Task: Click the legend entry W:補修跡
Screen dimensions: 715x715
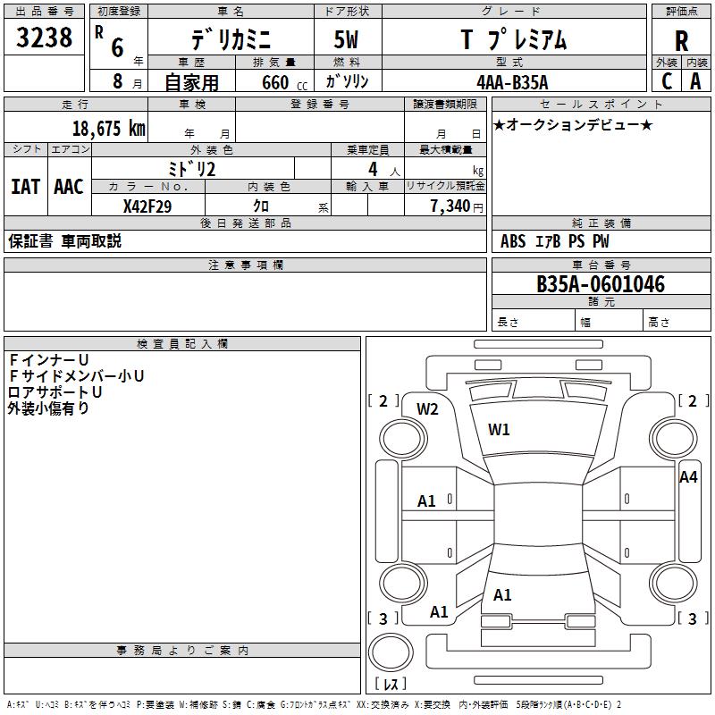Action: pyautogui.click(x=198, y=704)
